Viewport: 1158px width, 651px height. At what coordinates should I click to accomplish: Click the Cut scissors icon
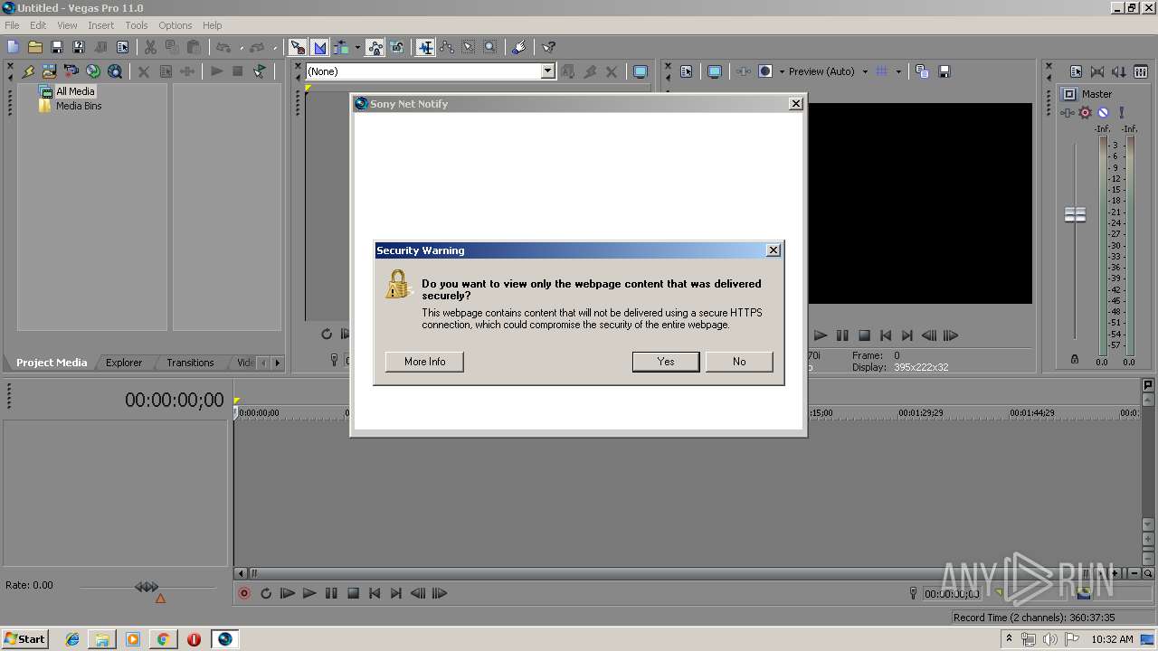150,47
